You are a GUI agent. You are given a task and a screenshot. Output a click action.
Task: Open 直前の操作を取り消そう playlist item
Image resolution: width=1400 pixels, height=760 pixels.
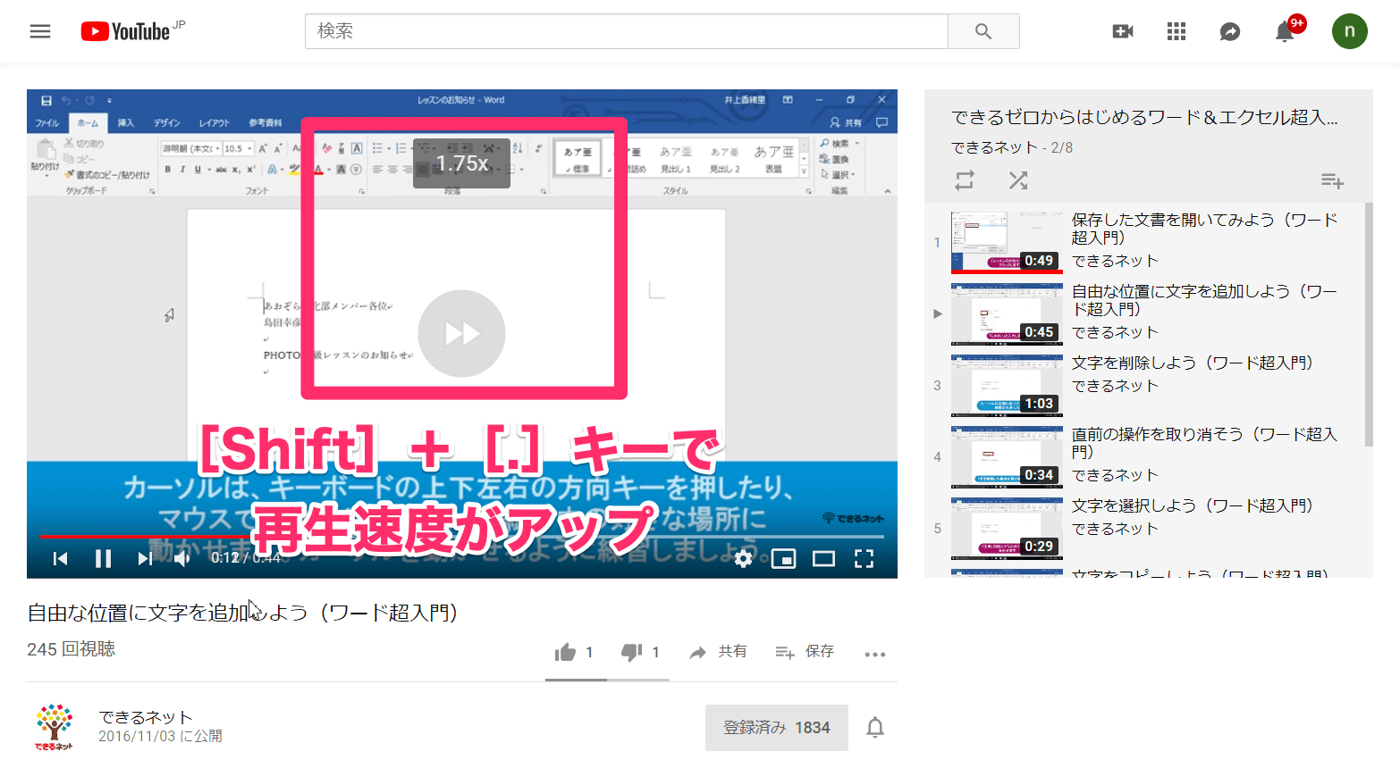pos(1144,456)
